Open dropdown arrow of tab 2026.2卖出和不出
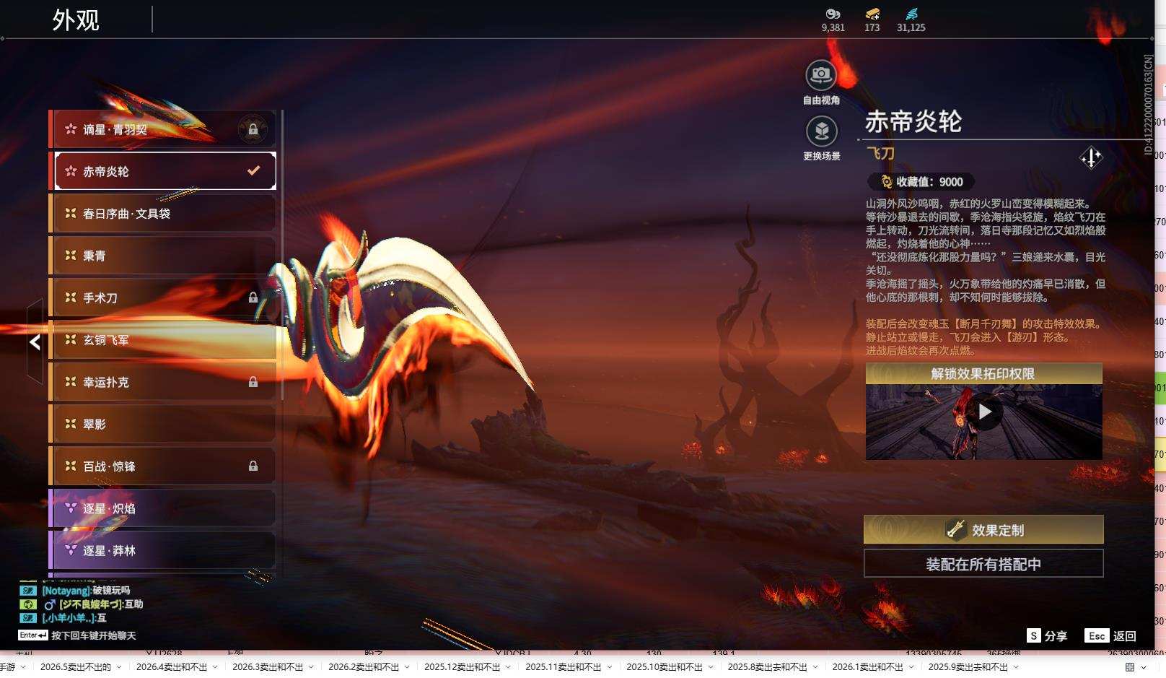 point(407,667)
